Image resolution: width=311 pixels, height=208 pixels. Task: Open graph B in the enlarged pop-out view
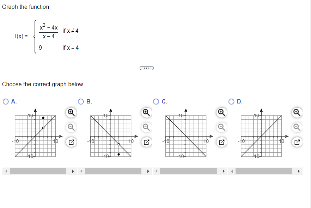(146, 141)
